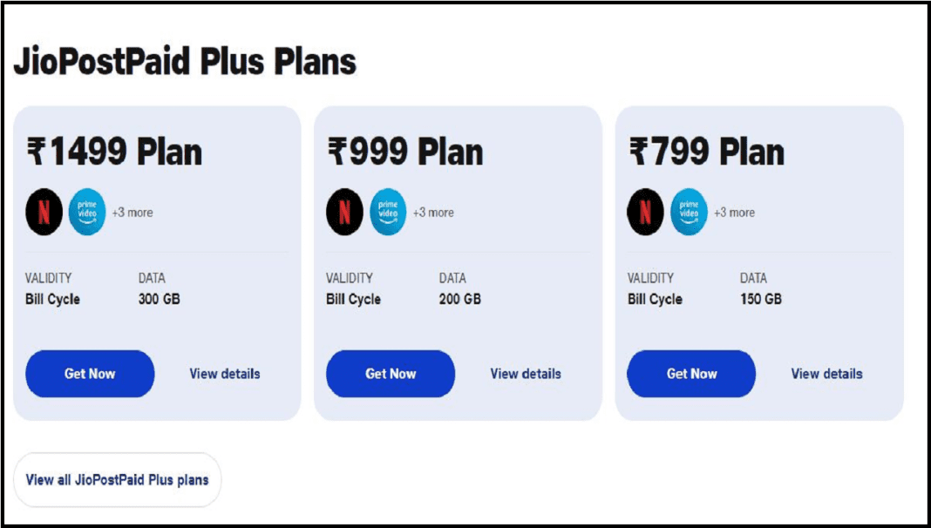
Task: Open View details of ₹799 Plan
Action: (x=825, y=373)
